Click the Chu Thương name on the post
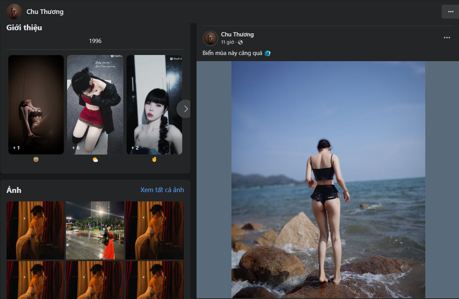The width and height of the screenshot is (459, 299). pyautogui.click(x=237, y=34)
